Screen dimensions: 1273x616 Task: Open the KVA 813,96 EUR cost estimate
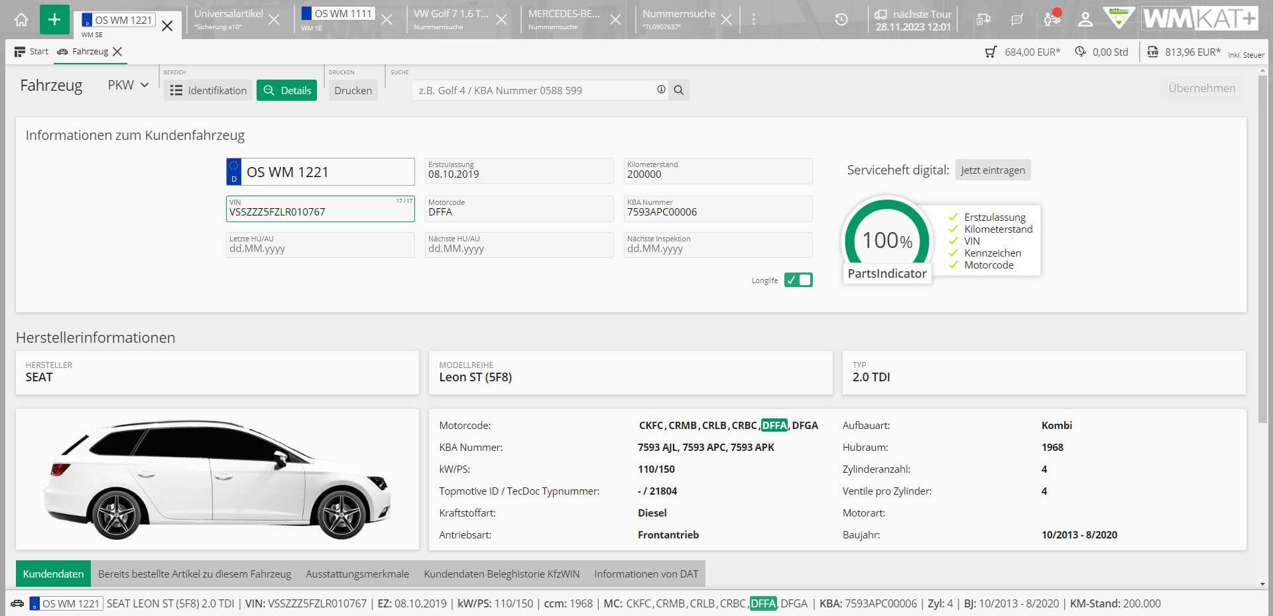pyautogui.click(x=1183, y=52)
